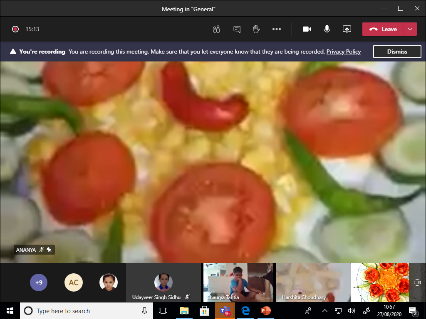
Task: Click the camera switch icon beside thumbnails
Action: pos(417,282)
